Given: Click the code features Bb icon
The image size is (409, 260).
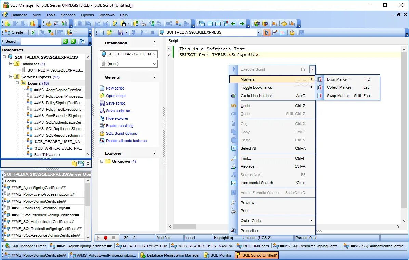Looking at the screenshot, I should (282, 32).
